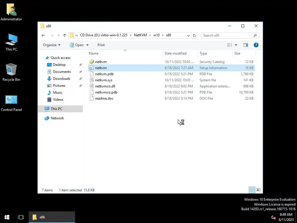This screenshot has height=223, width=297.
Task: Toggle the preview pane button
Action: (x=245, y=45)
